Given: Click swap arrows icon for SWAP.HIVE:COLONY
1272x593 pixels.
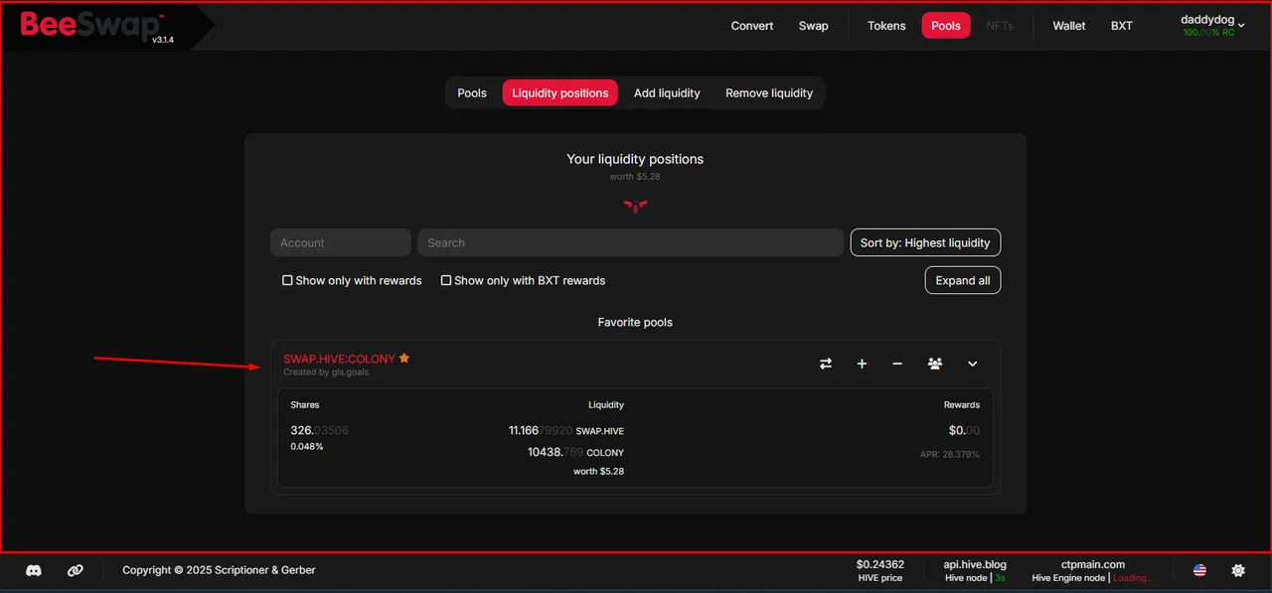Looking at the screenshot, I should (826, 364).
